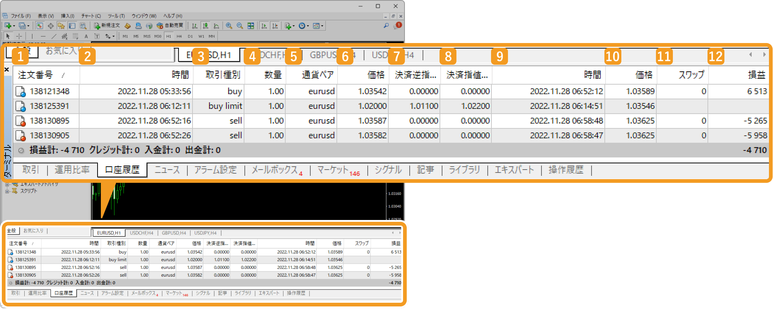The image size is (773, 309).
Task: Click the 新規注文 new order button
Action: [107, 26]
